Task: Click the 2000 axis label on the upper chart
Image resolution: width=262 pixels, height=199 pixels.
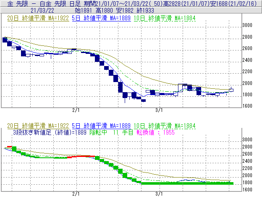Action: [247, 83]
